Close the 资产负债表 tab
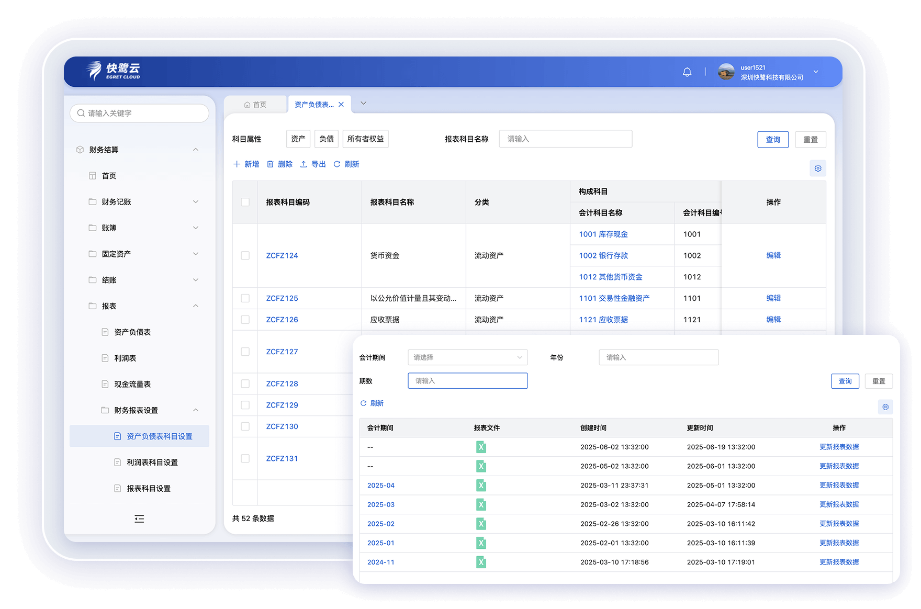This screenshot has width=921, height=609. click(341, 105)
